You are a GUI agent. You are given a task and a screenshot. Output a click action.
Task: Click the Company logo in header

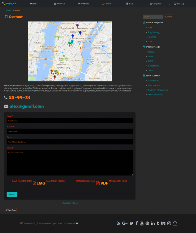coord(9,3)
